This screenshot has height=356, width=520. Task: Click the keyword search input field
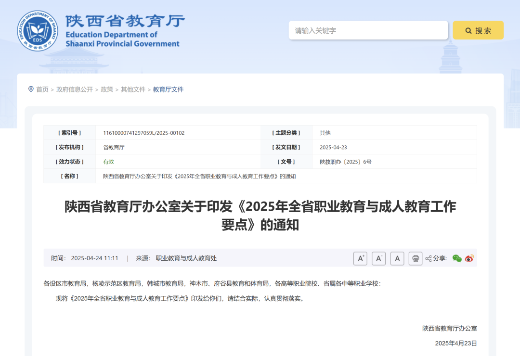(x=368, y=30)
